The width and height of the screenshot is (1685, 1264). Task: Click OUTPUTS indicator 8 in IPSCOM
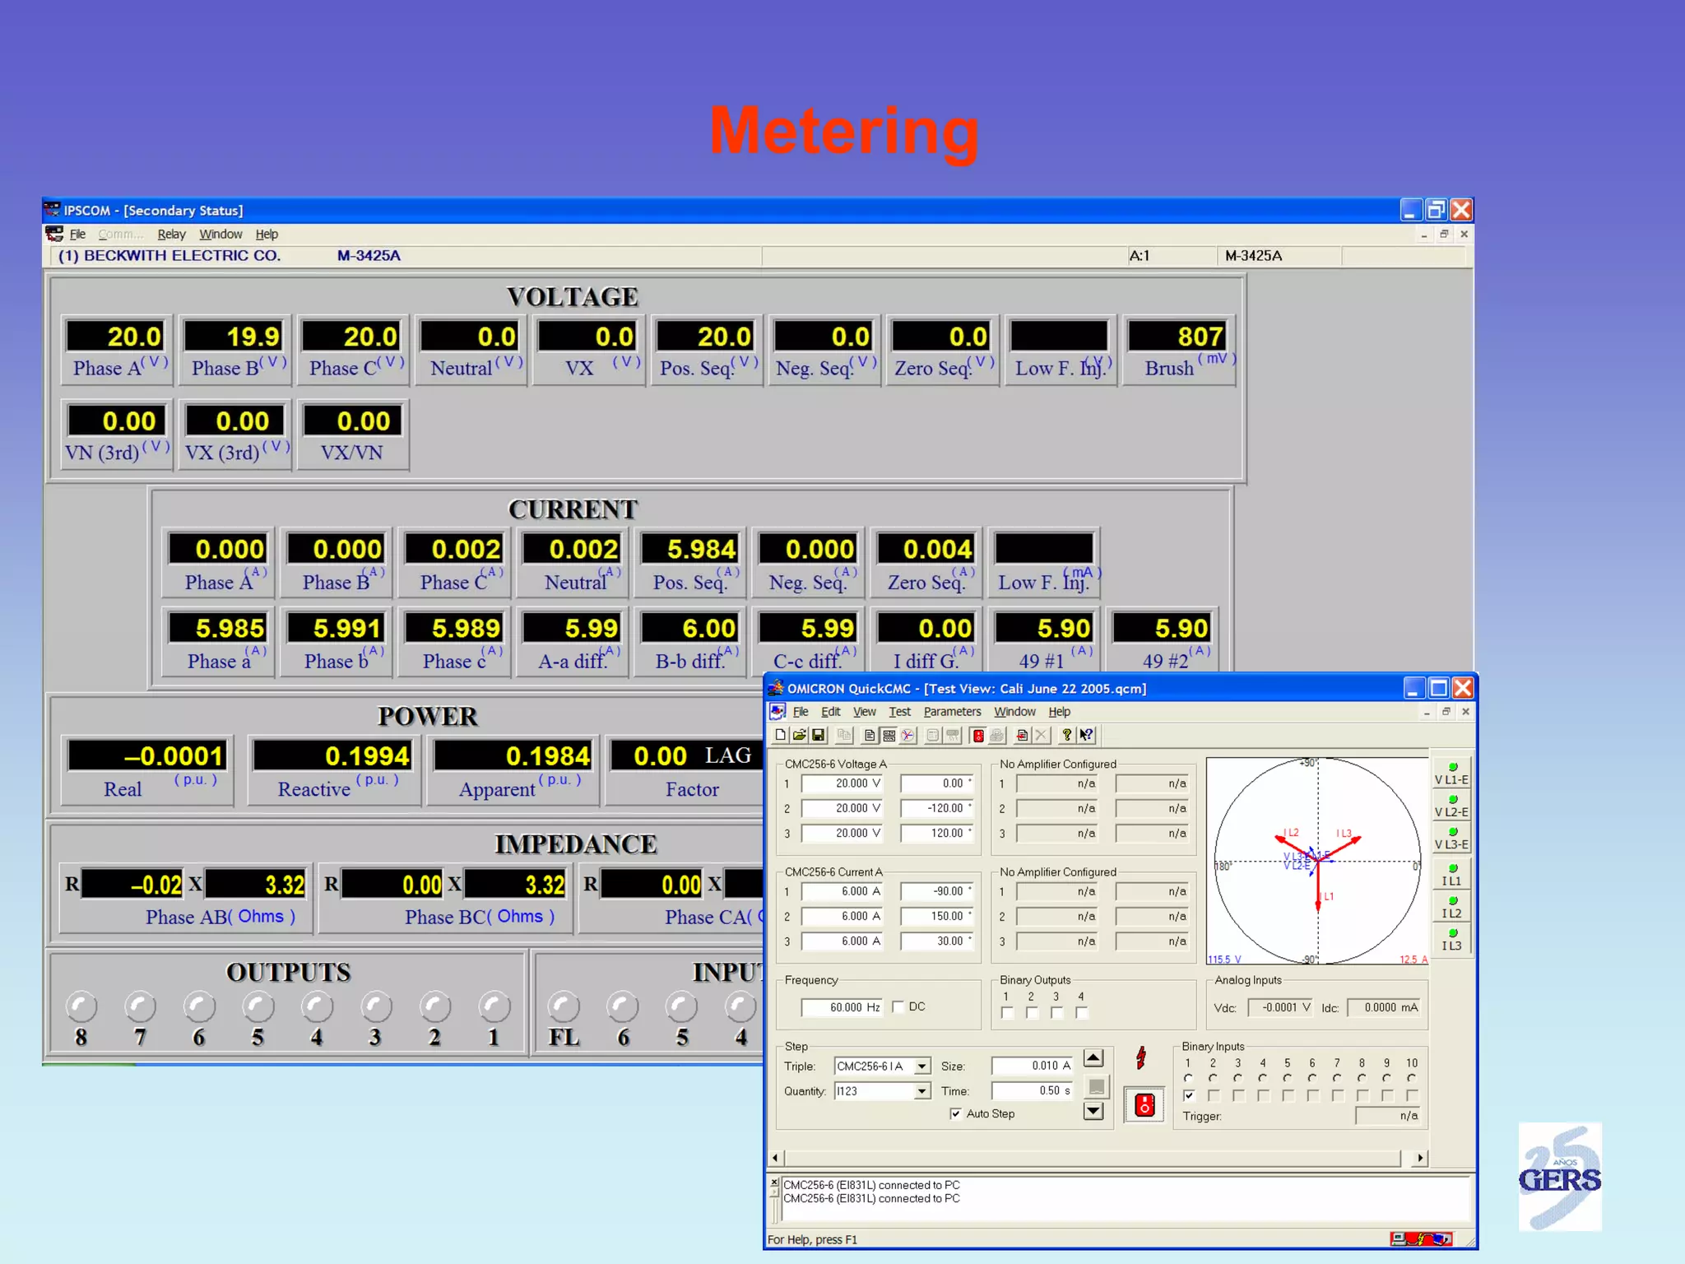pyautogui.click(x=81, y=1006)
